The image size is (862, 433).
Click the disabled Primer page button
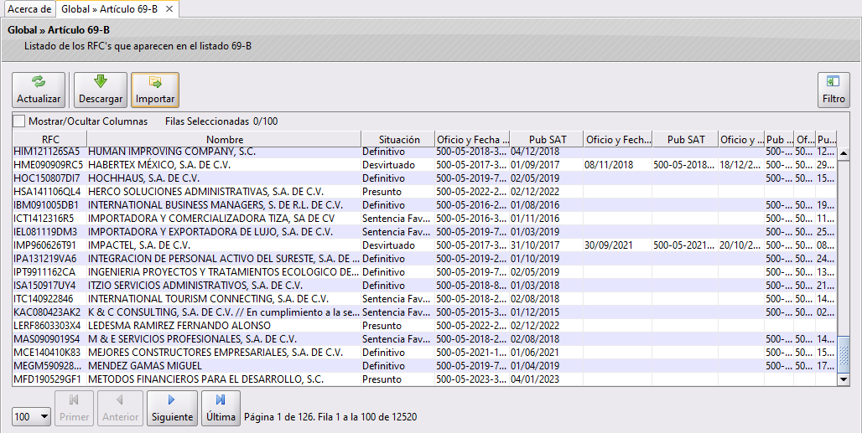75,409
